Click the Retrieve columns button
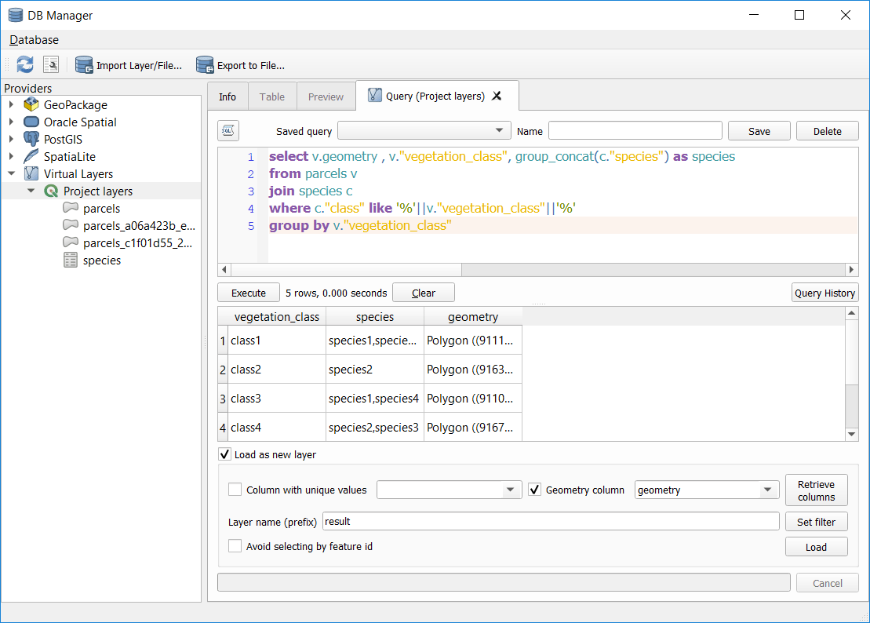 [816, 490]
